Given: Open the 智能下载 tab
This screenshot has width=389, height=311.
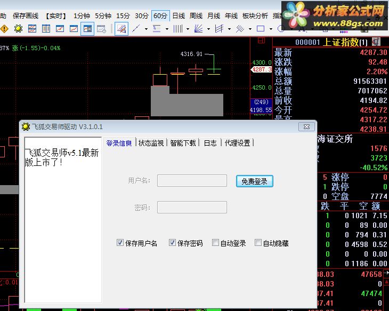Looking at the screenshot, I should tap(183, 143).
